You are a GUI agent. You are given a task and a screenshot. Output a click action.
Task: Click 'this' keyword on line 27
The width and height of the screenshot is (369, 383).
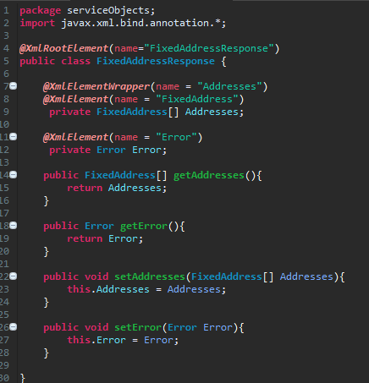(x=79, y=340)
